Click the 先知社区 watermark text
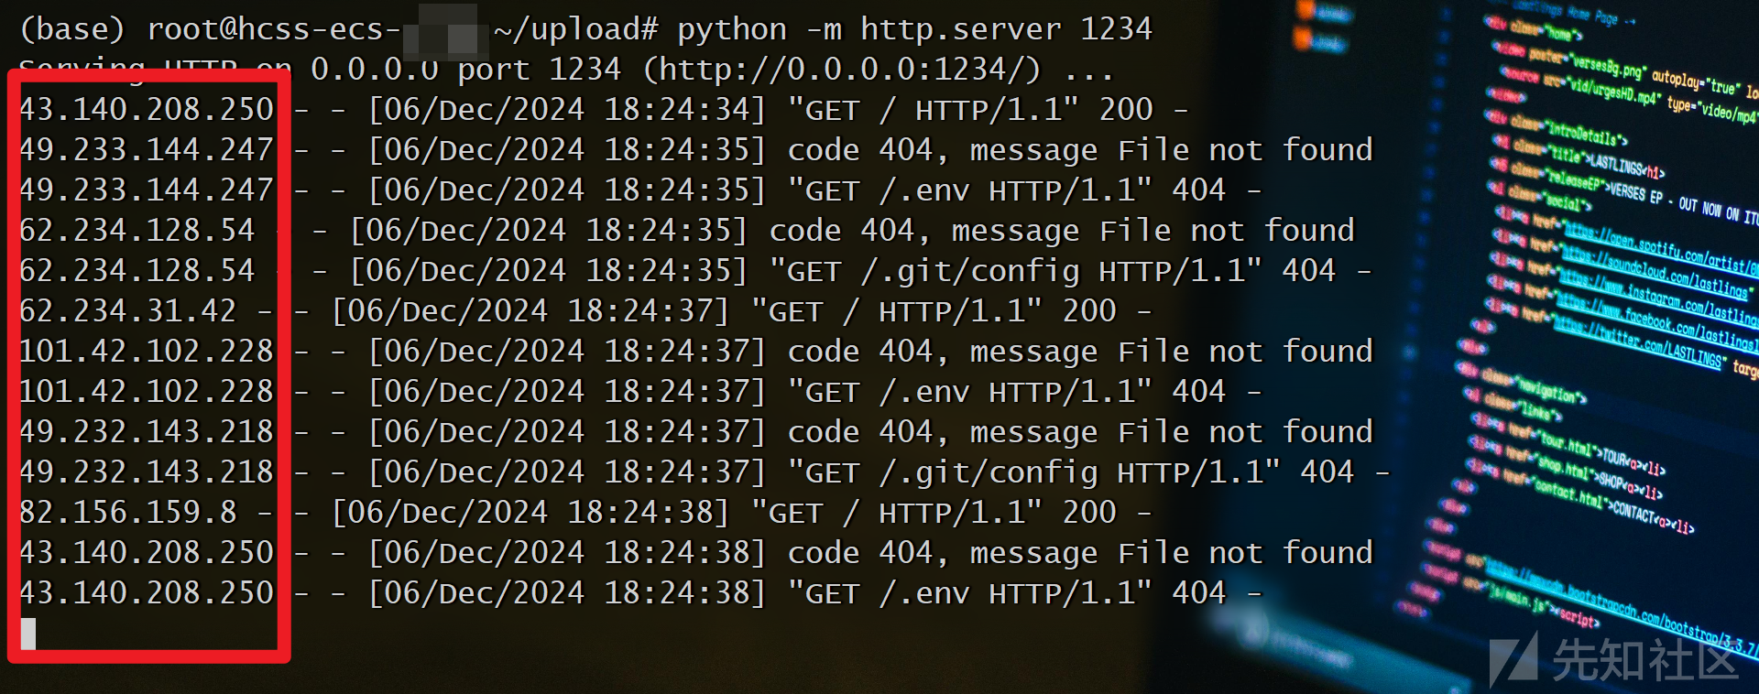Image resolution: width=1759 pixels, height=694 pixels. click(1644, 658)
